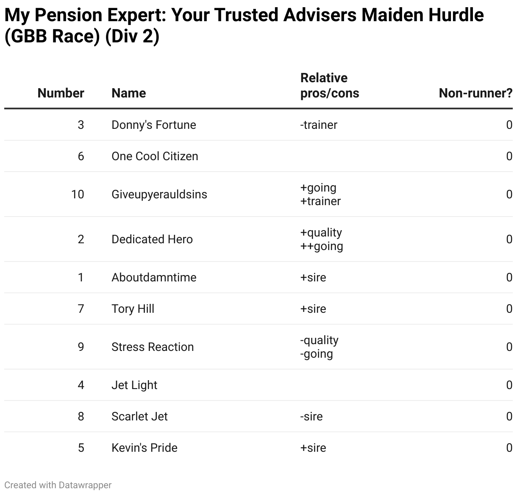Select the One Cool Citizen row
The width and height of the screenshot is (517, 495).
coord(258,156)
